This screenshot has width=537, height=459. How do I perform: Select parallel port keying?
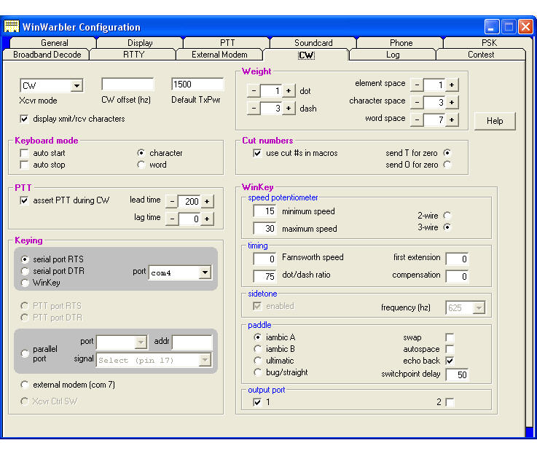click(24, 353)
